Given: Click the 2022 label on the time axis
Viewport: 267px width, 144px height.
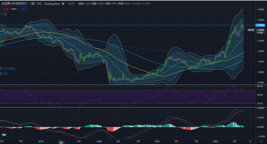Looking at the screenshot, I should point(215,141).
